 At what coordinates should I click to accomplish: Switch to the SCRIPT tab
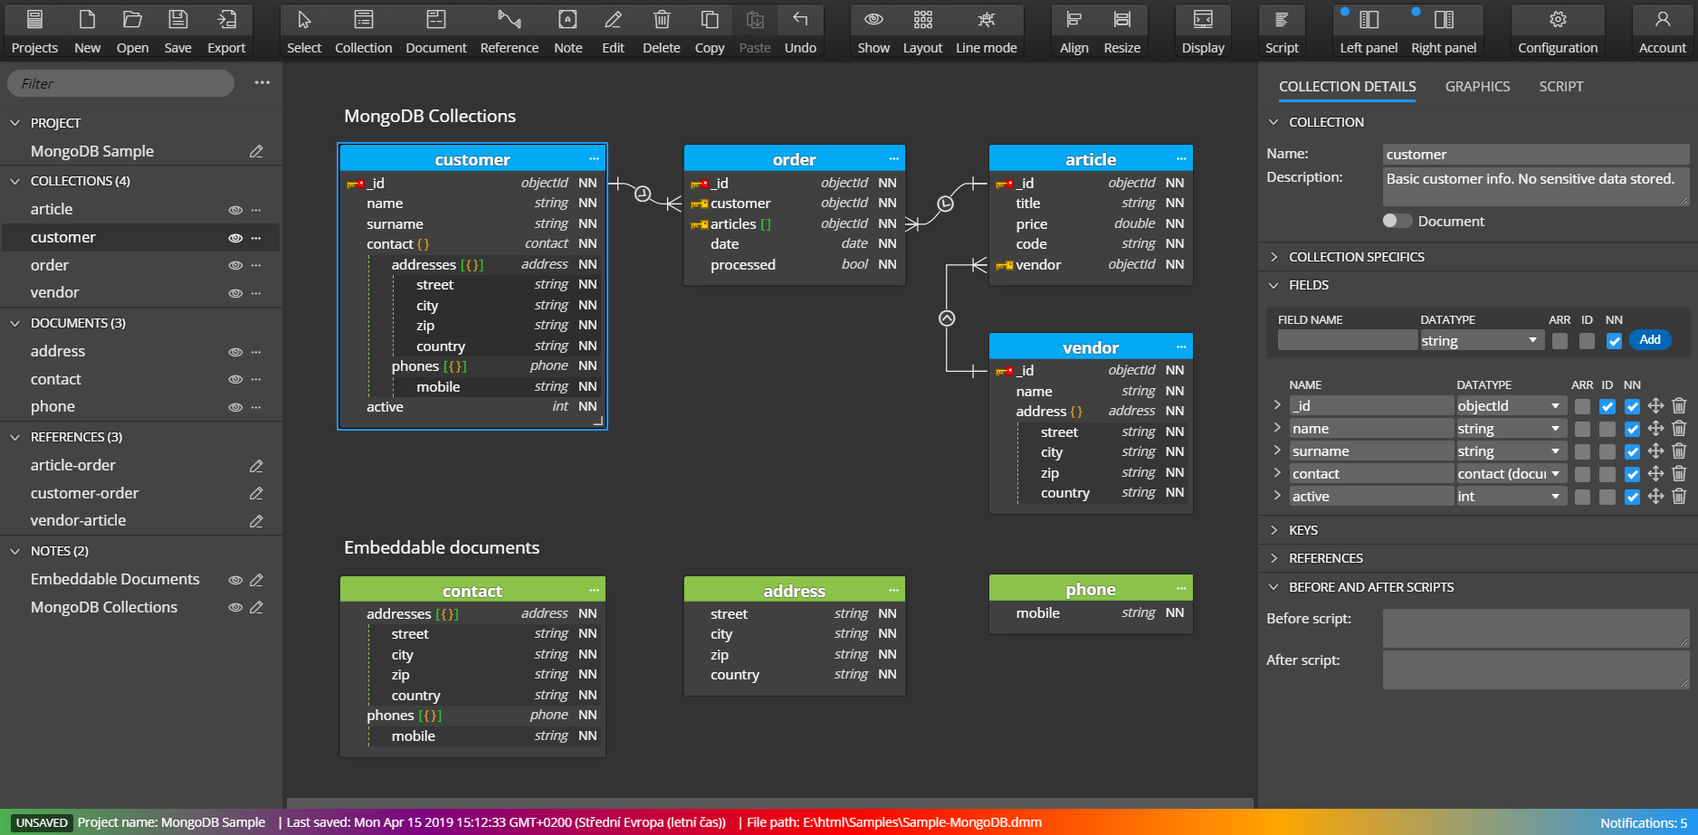click(x=1560, y=87)
